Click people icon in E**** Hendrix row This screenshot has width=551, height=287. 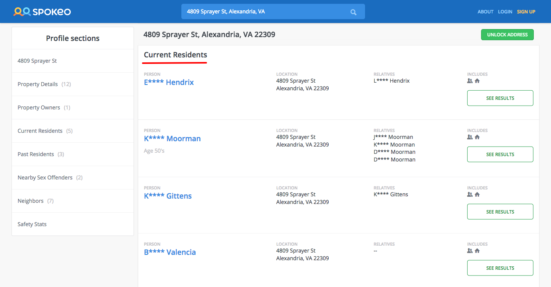pyautogui.click(x=470, y=81)
